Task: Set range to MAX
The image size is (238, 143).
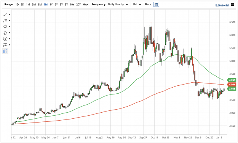Action: coord(85,5)
